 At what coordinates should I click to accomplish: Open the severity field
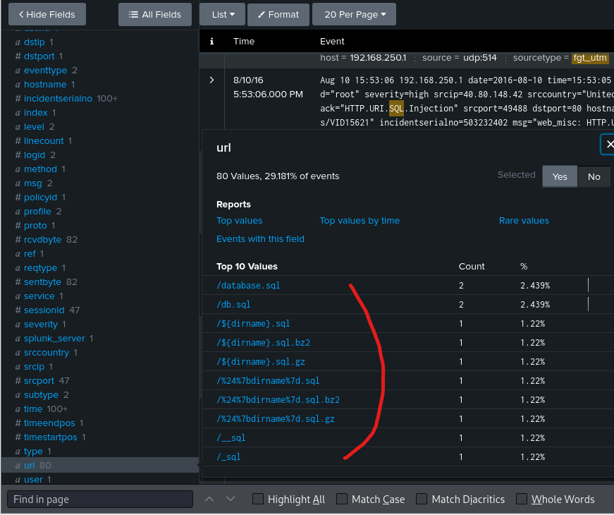[x=41, y=324]
